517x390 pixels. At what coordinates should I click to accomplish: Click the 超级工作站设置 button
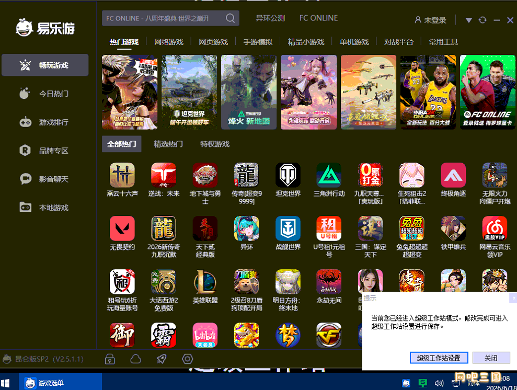pos(439,358)
